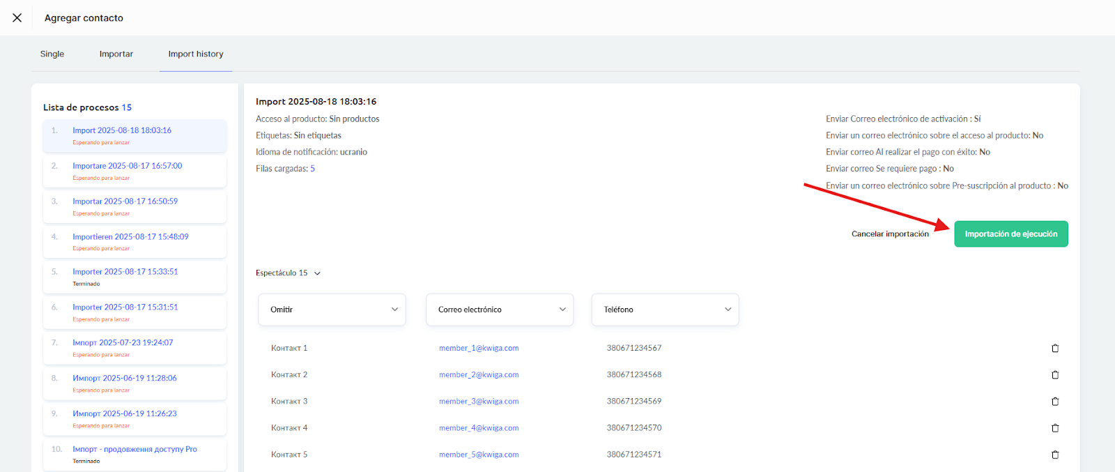Image resolution: width=1115 pixels, height=472 pixels.
Task: Click trash icon for Контакт 5
Action: pyautogui.click(x=1055, y=455)
